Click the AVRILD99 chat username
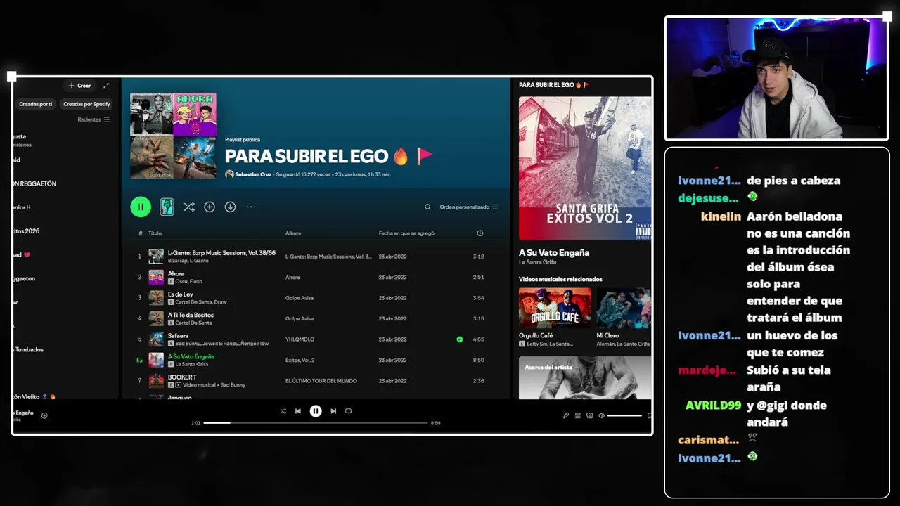This screenshot has height=506, width=900. [713, 406]
